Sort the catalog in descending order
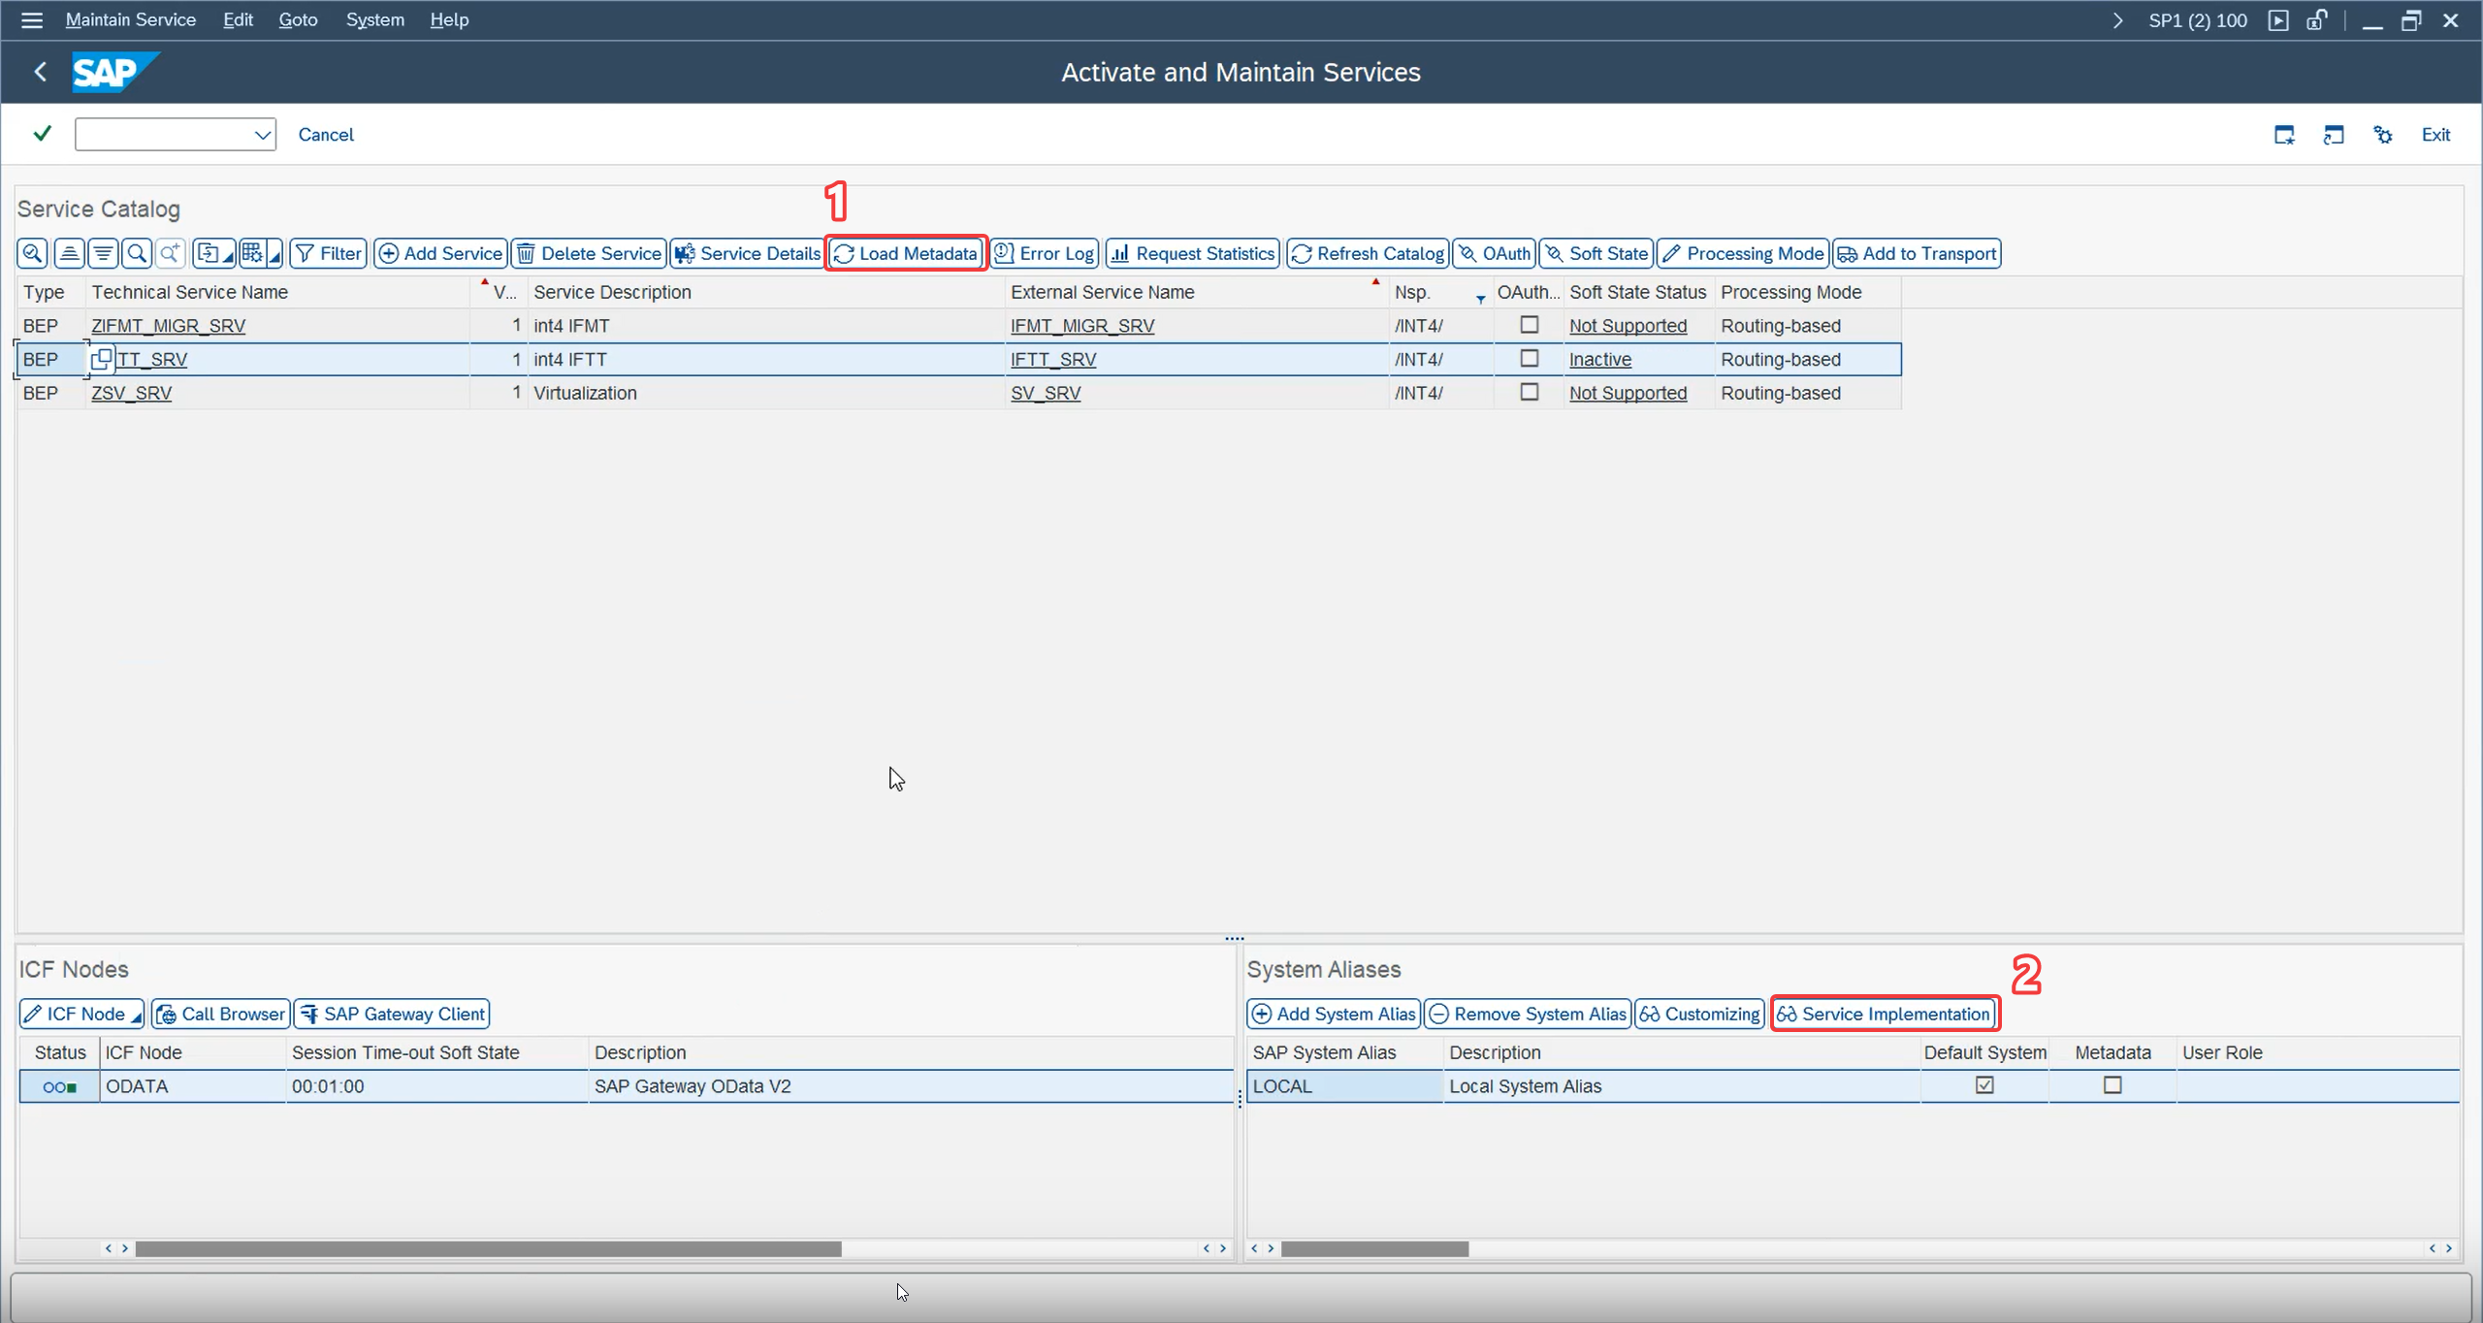2483x1323 pixels. [x=103, y=253]
